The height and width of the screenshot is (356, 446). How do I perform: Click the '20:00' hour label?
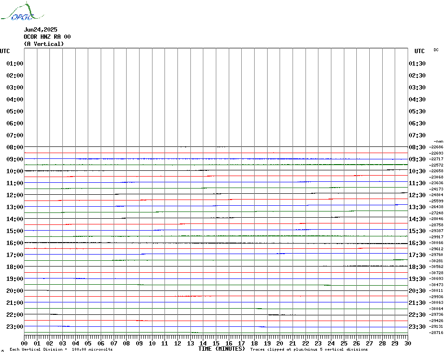tap(15, 291)
